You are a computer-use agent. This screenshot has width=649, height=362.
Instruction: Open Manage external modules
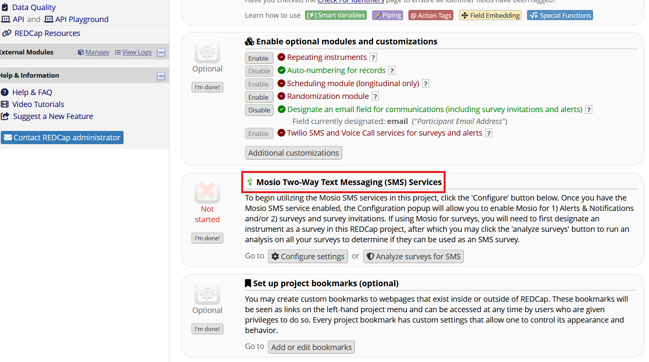(x=97, y=52)
